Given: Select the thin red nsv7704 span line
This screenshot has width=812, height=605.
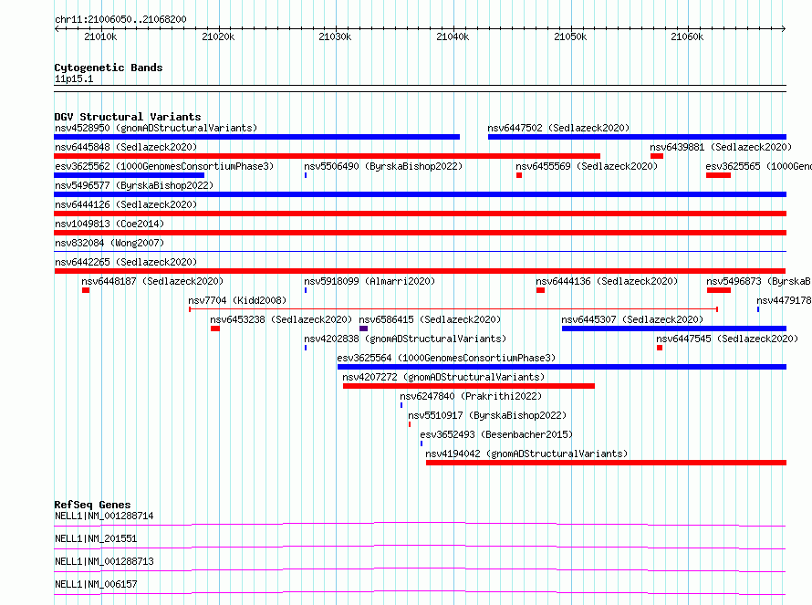Looking at the screenshot, I should pos(453,309).
